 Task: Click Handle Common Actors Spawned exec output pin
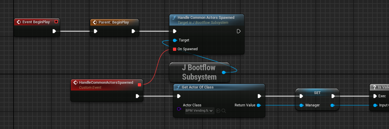pyautogui.click(x=239, y=31)
